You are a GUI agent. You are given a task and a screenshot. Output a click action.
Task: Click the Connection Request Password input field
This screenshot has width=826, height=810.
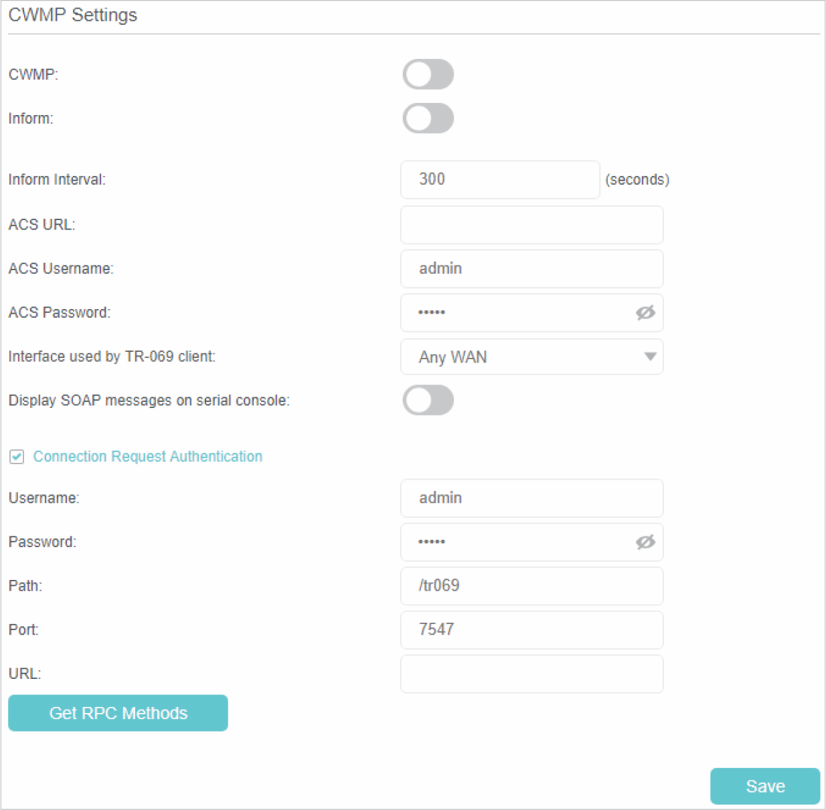click(515, 542)
